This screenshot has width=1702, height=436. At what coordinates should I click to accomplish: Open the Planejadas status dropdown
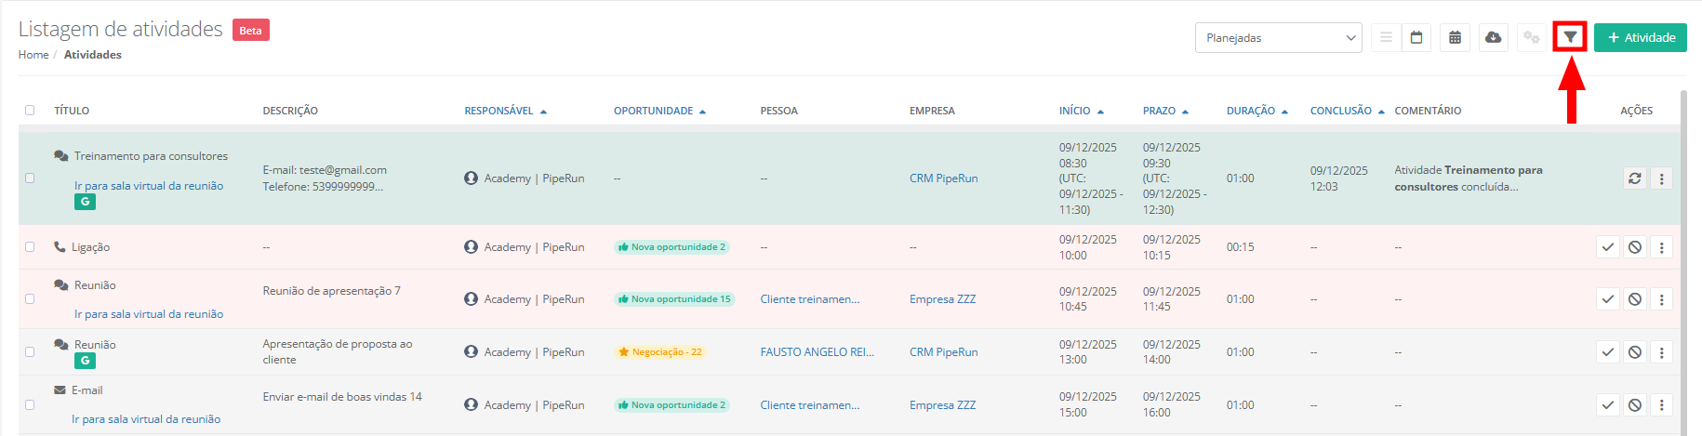coord(1278,38)
